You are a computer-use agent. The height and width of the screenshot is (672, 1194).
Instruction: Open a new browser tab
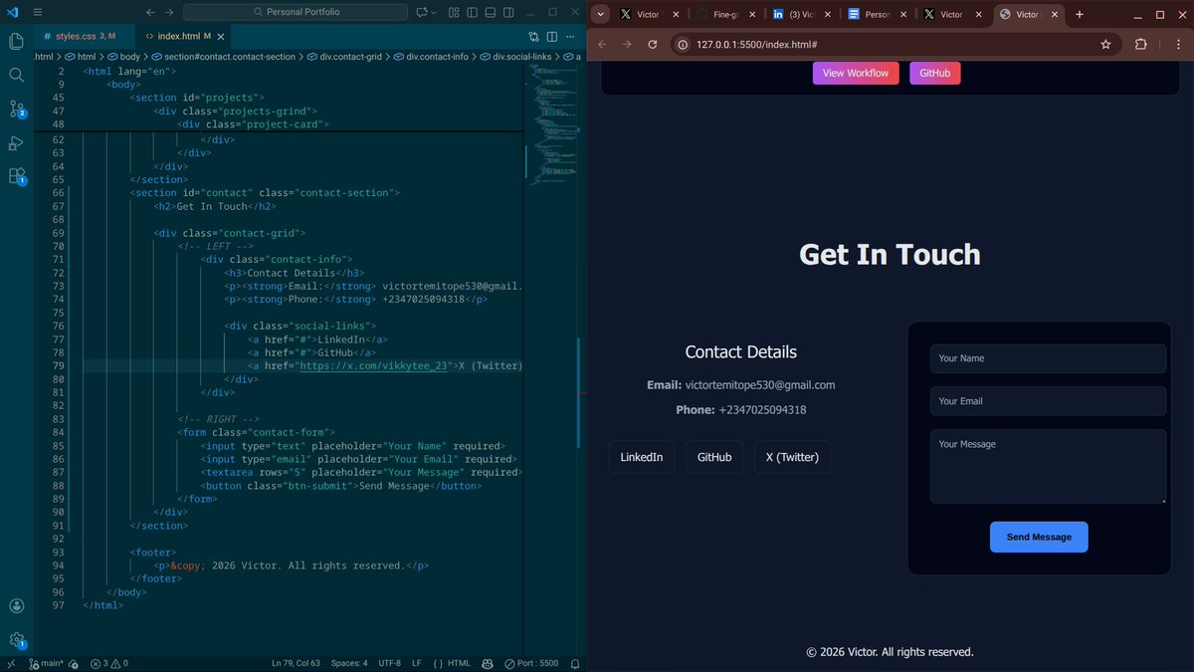coord(1080,15)
